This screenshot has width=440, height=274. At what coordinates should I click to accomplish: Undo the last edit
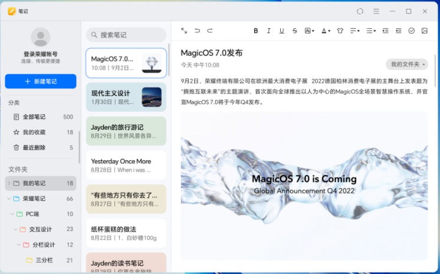(197, 31)
